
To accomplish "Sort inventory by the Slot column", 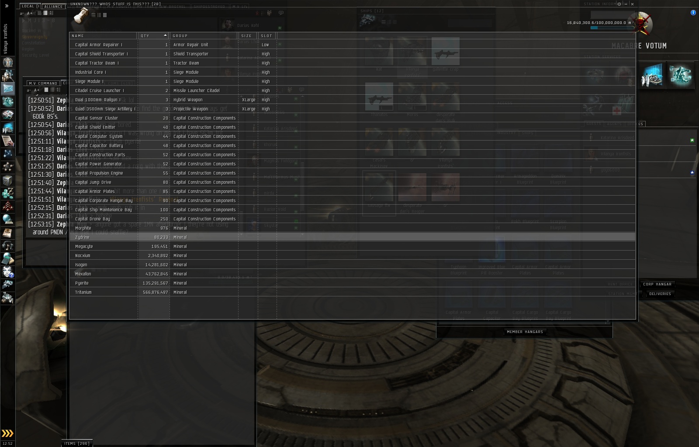I will [267, 36].
